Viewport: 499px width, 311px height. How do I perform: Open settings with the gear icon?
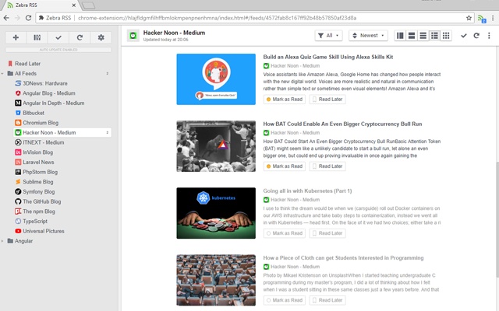(x=101, y=37)
